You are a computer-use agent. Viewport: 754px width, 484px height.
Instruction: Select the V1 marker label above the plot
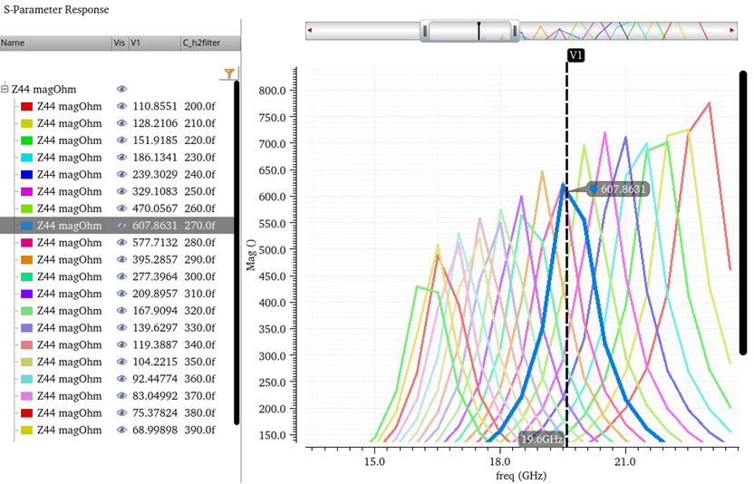(575, 55)
